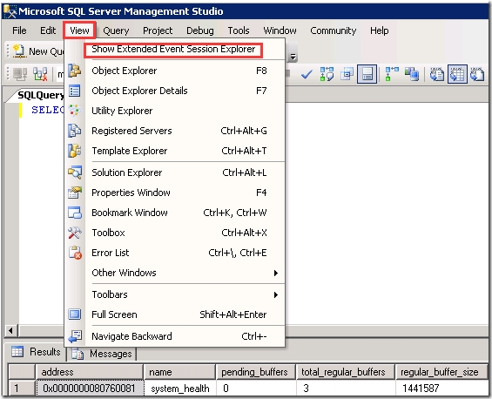Select Bookmark Window menu entry
This screenshot has height=399, width=492.
click(175, 213)
